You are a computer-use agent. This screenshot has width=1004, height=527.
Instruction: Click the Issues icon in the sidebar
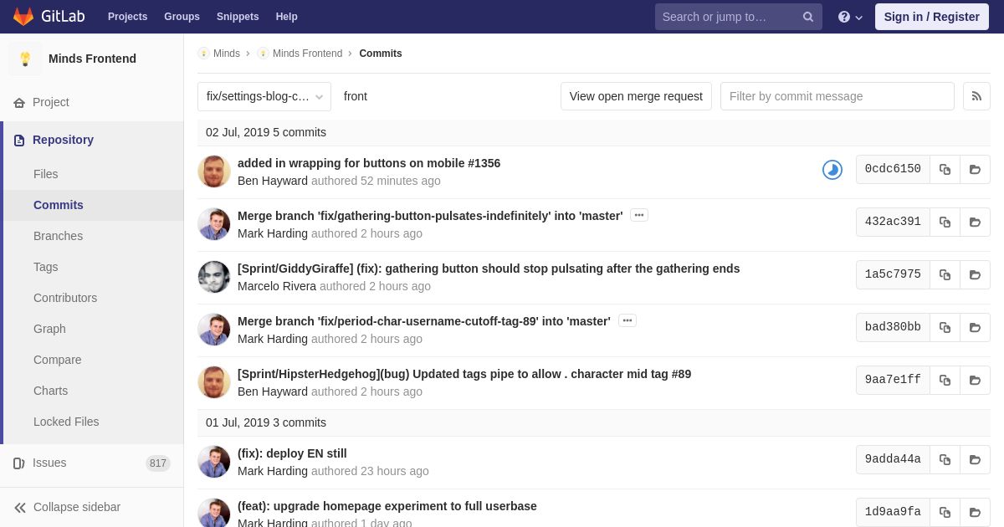(x=19, y=463)
